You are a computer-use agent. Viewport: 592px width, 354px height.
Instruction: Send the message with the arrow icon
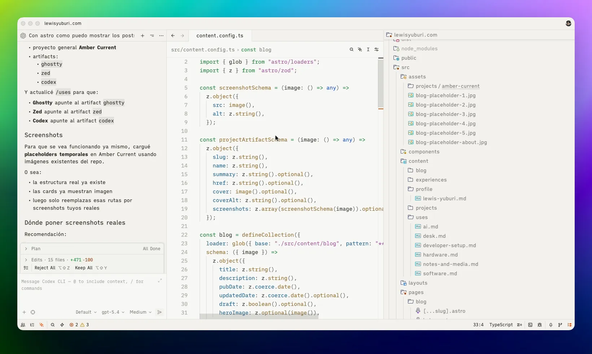pyautogui.click(x=160, y=312)
